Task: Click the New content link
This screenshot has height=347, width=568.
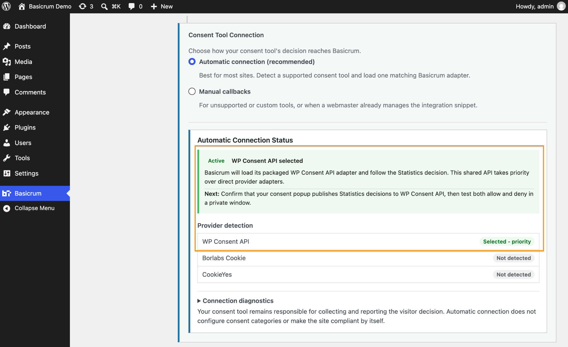Action: tap(167, 6)
